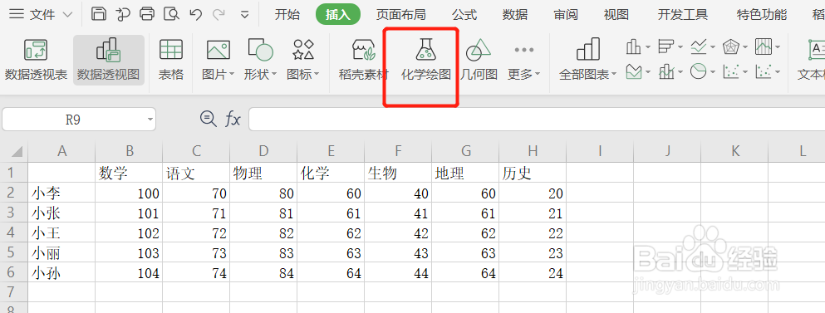Select cell containing 历史
This screenshot has width=825, height=313.
533,173
